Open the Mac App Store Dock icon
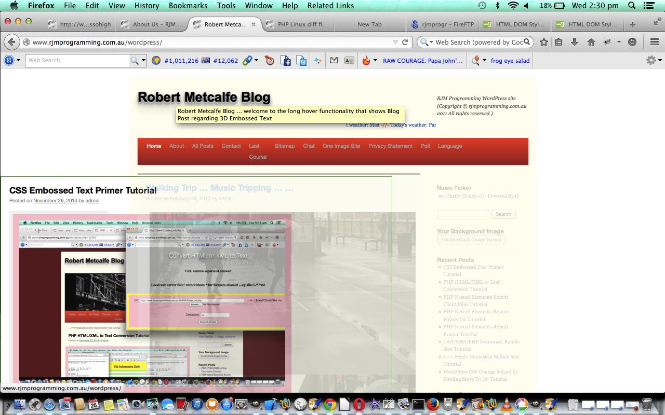Viewport: 665px width, 415px height. pyautogui.click(x=227, y=404)
